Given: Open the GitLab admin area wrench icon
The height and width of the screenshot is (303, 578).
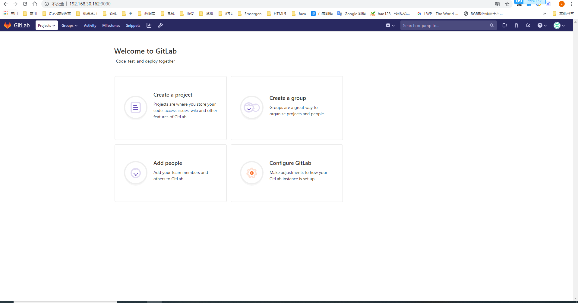Looking at the screenshot, I should pyautogui.click(x=160, y=25).
